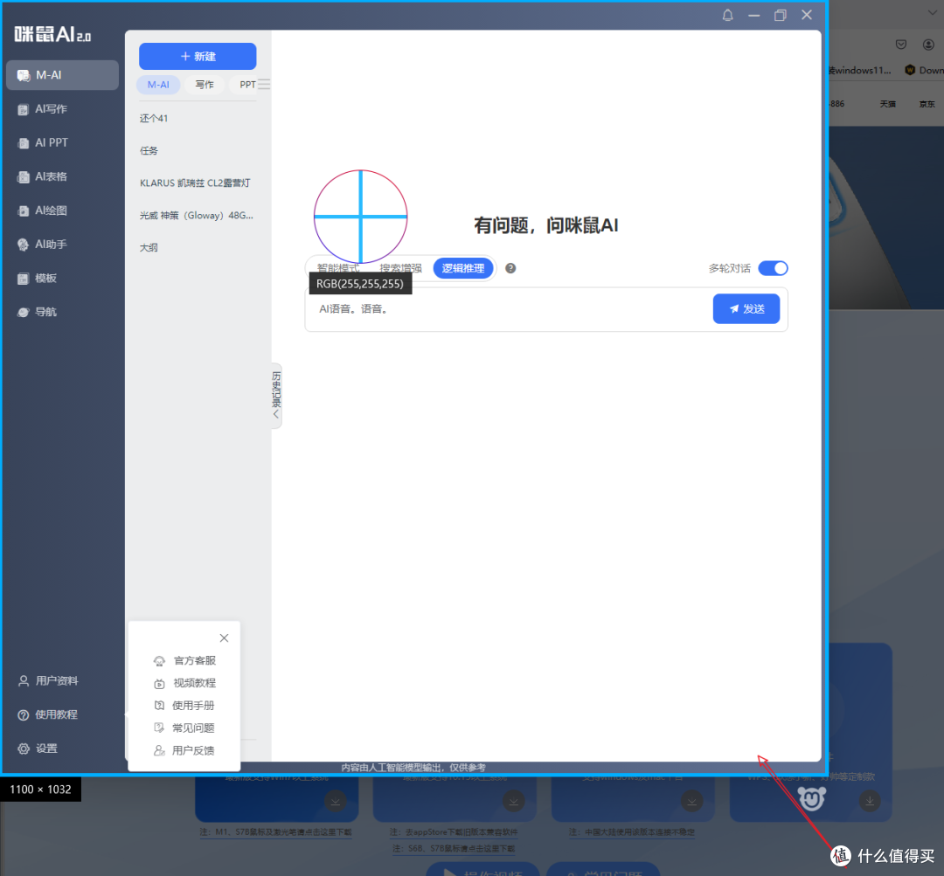
Task: Select 搜索增强 mode
Action: coord(400,268)
